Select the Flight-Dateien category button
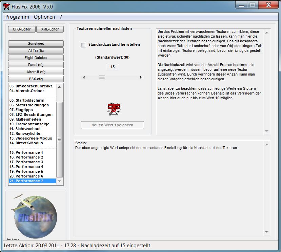 (x=36, y=58)
